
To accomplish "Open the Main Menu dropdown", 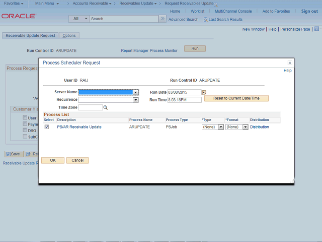I will click(47, 4).
